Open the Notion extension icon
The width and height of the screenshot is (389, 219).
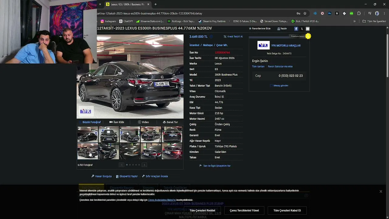[337, 13]
